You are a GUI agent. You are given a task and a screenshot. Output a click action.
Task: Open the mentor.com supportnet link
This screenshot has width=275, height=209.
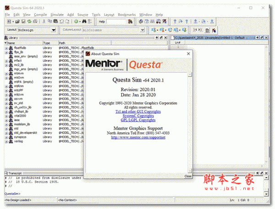point(138,137)
